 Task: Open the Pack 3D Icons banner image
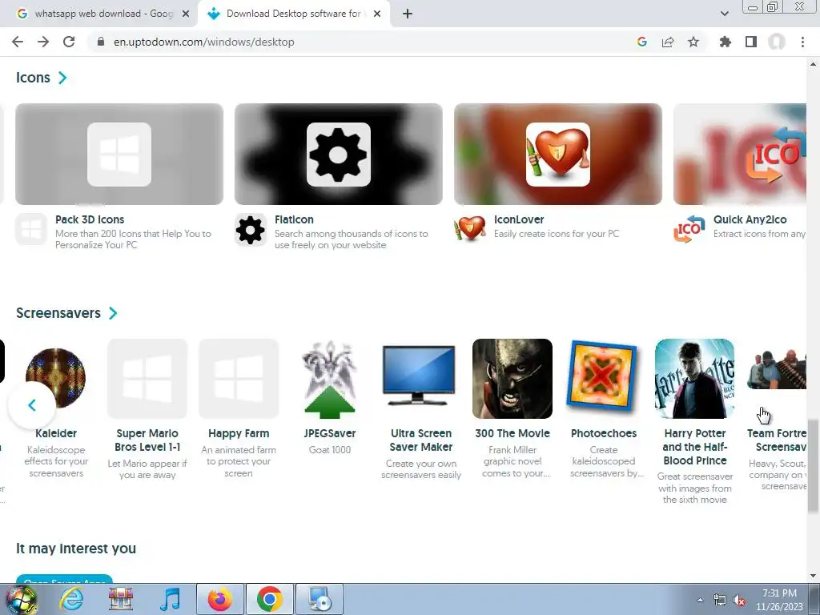[119, 155]
